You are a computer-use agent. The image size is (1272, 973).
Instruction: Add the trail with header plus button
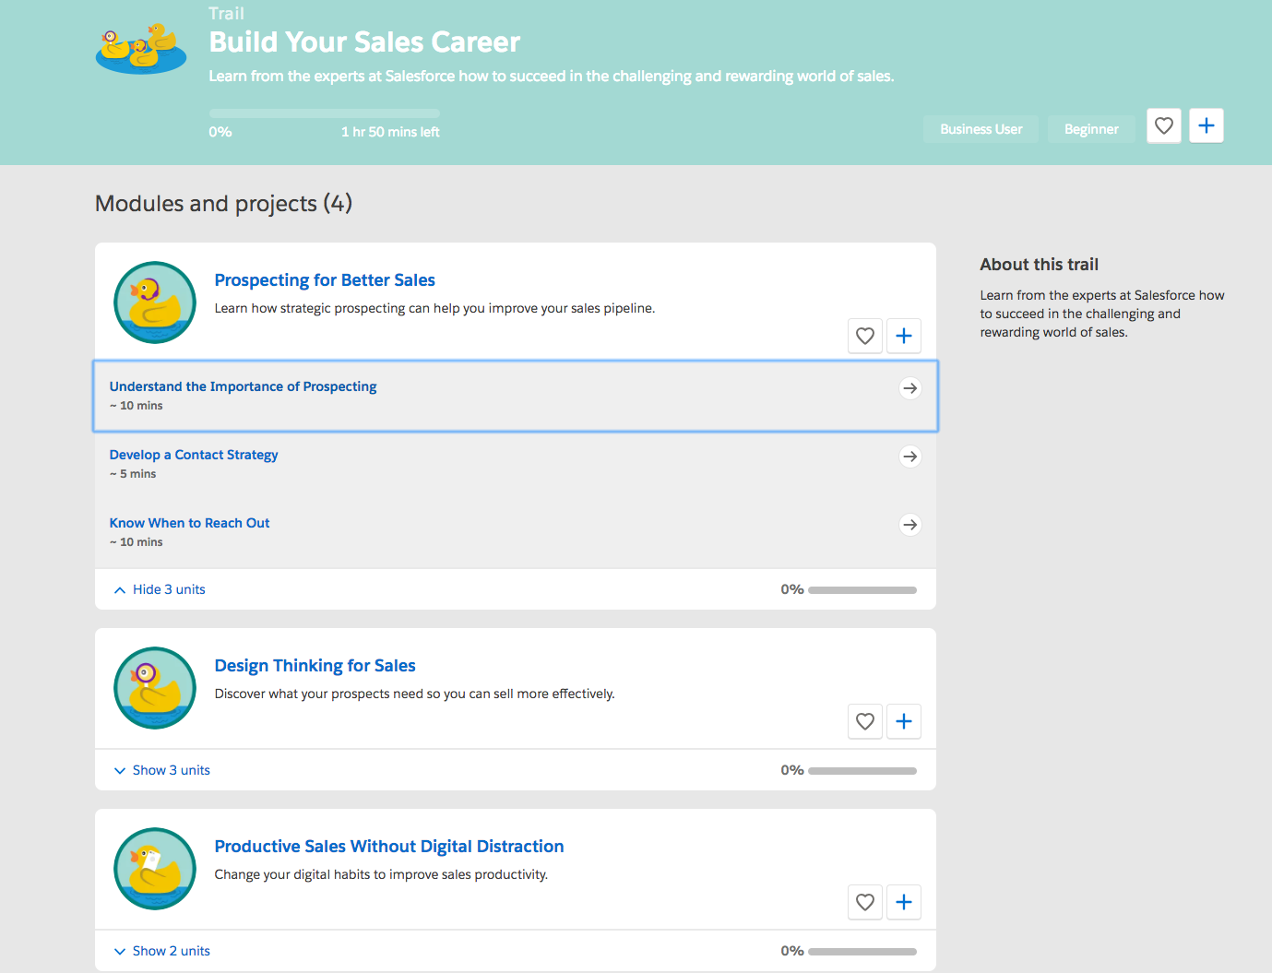(1206, 125)
